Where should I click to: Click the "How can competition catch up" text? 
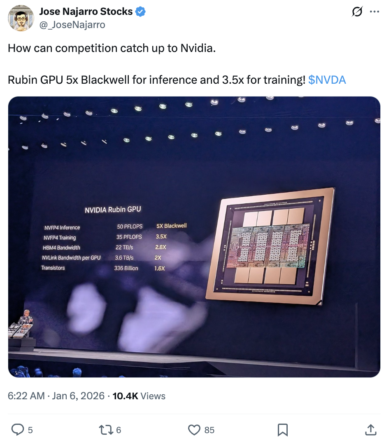pos(112,48)
